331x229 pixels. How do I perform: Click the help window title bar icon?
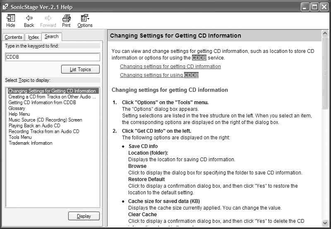[x=5, y=7]
